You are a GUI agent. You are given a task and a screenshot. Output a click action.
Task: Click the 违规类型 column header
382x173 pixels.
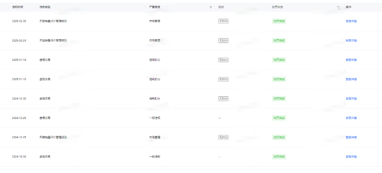pyautogui.click(x=45, y=7)
